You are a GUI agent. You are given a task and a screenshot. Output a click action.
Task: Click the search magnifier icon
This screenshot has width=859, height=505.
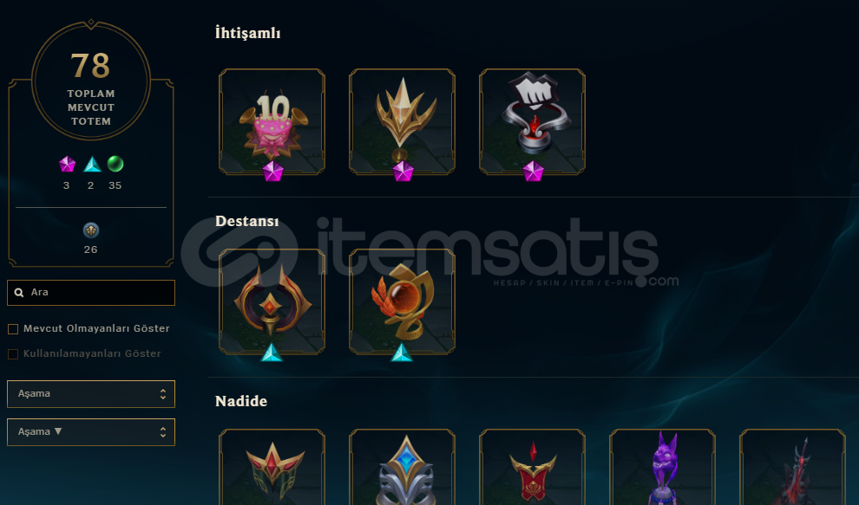pyautogui.click(x=19, y=293)
